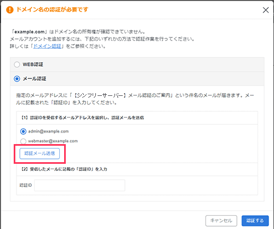Click the dialog title ドメイン名の認証が必要です
The height and width of the screenshot is (229, 274).
coord(53,9)
